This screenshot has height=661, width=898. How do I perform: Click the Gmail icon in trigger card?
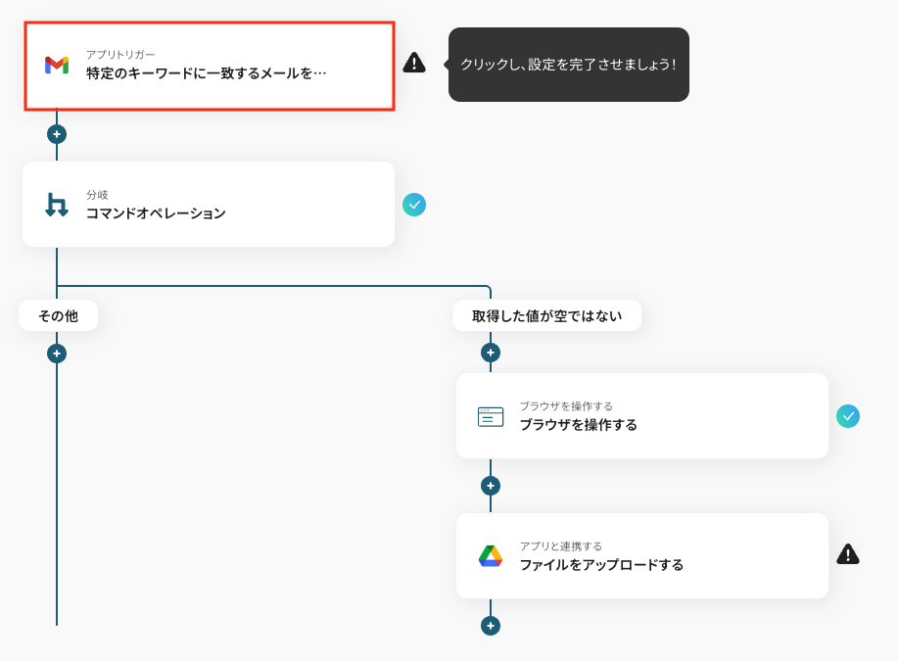pyautogui.click(x=57, y=65)
